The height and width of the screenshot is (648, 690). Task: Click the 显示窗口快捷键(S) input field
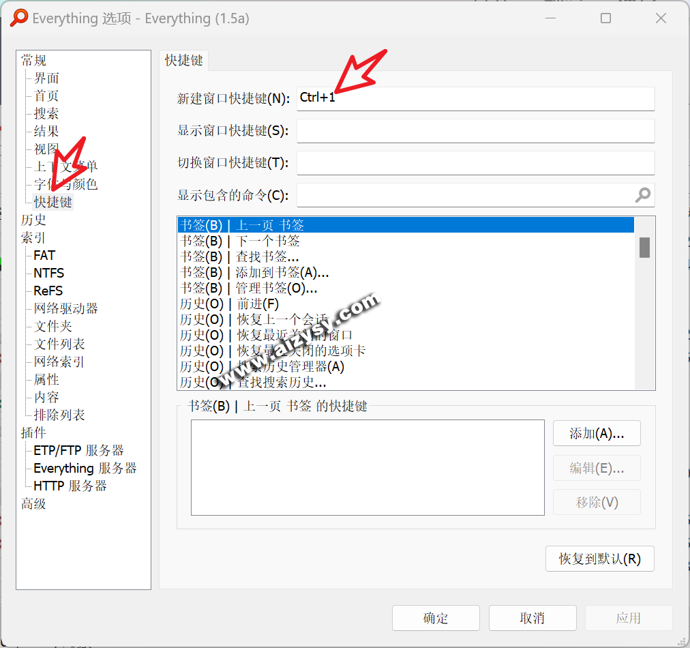point(475,130)
